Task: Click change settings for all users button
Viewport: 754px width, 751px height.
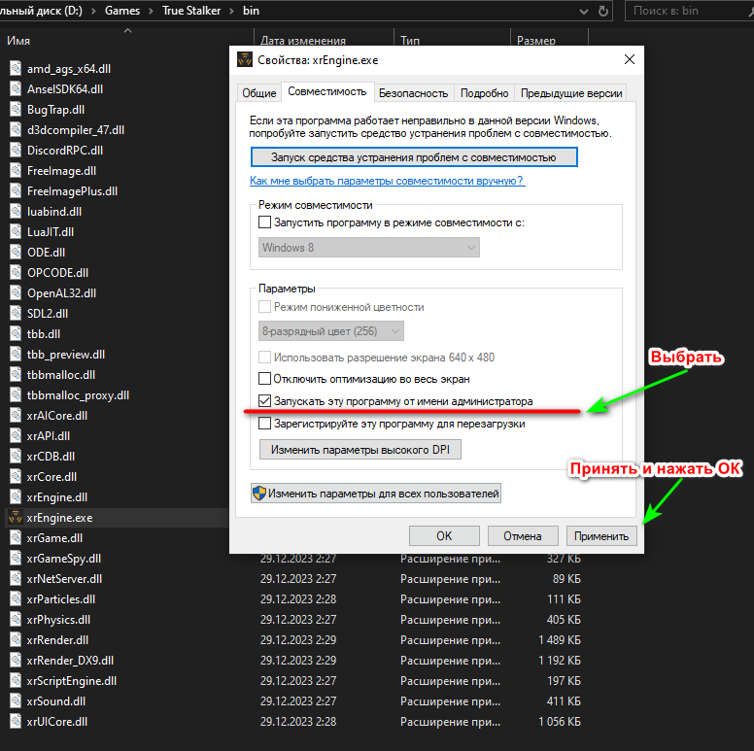Action: tap(376, 494)
